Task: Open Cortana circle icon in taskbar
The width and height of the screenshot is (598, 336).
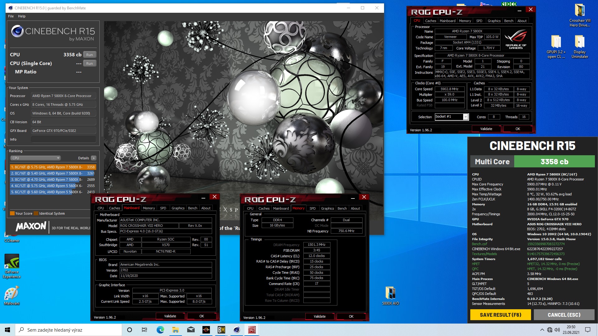Action: [130, 330]
